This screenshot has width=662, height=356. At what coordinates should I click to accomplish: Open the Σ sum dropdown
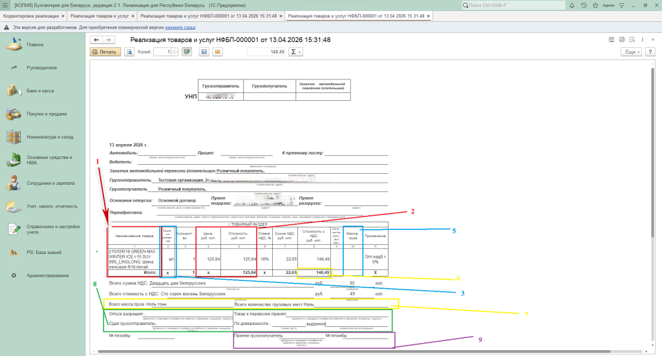click(x=296, y=52)
